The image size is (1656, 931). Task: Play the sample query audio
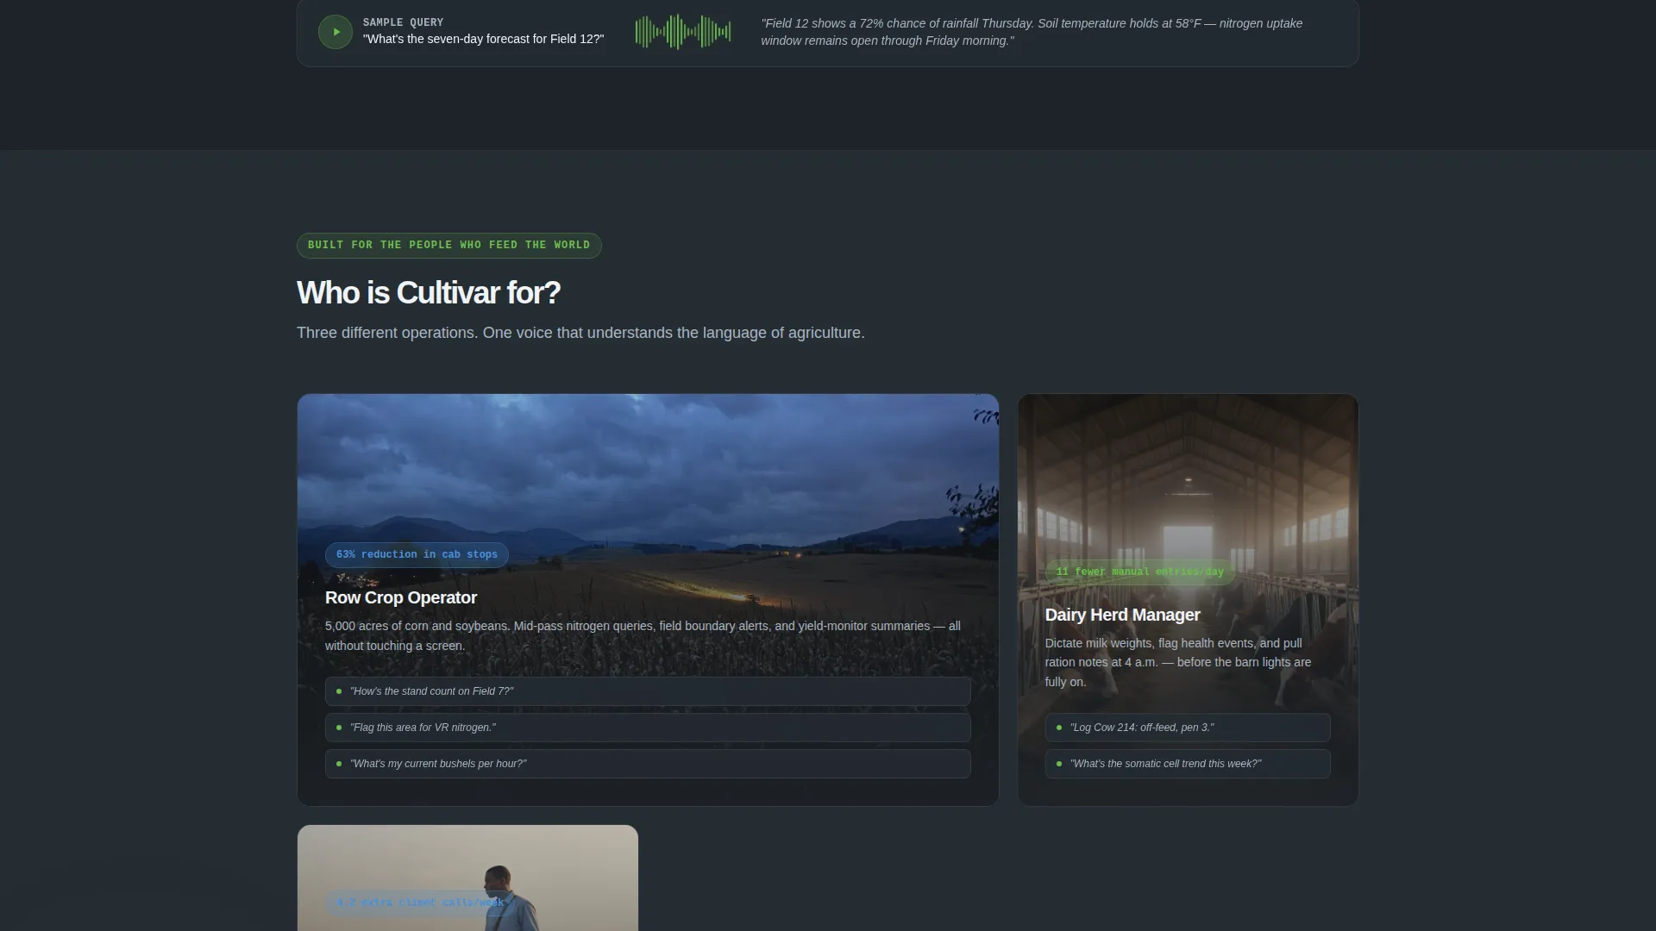[x=336, y=32]
